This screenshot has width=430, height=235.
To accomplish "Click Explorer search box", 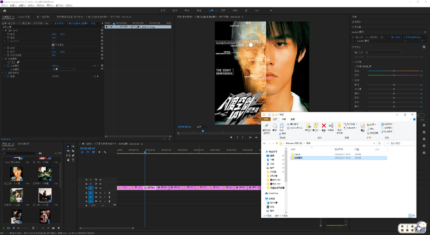I will tap(399, 143).
